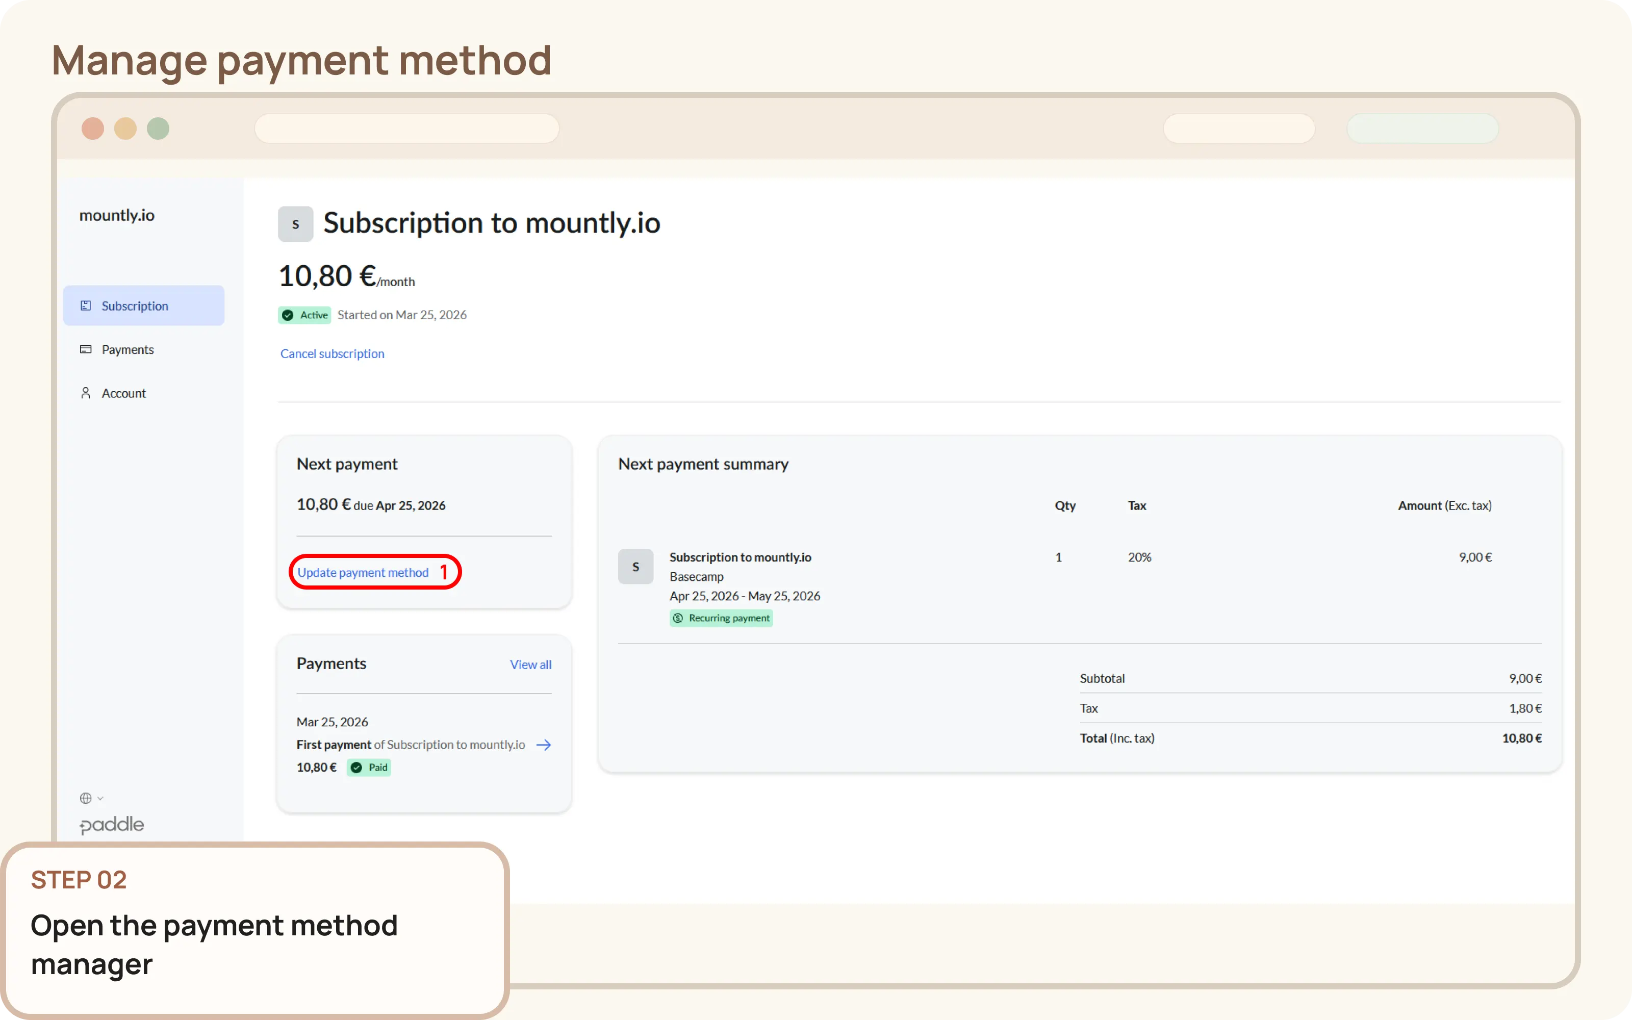Screen dimensions: 1632x1020
Task: Click the Paid checkmark badge icon
Action: (x=356, y=767)
